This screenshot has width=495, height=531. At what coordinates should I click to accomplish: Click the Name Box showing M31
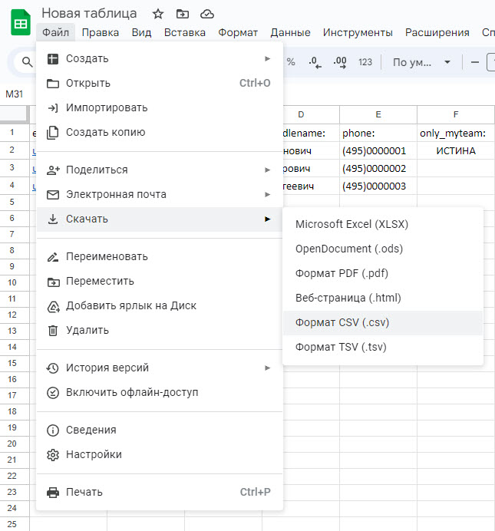[15, 94]
